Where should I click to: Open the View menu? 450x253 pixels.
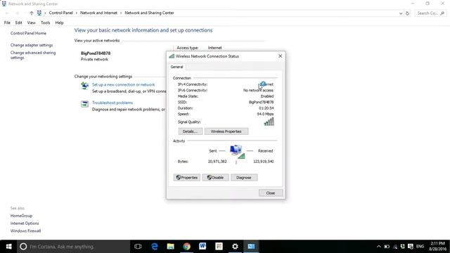tap(31, 22)
